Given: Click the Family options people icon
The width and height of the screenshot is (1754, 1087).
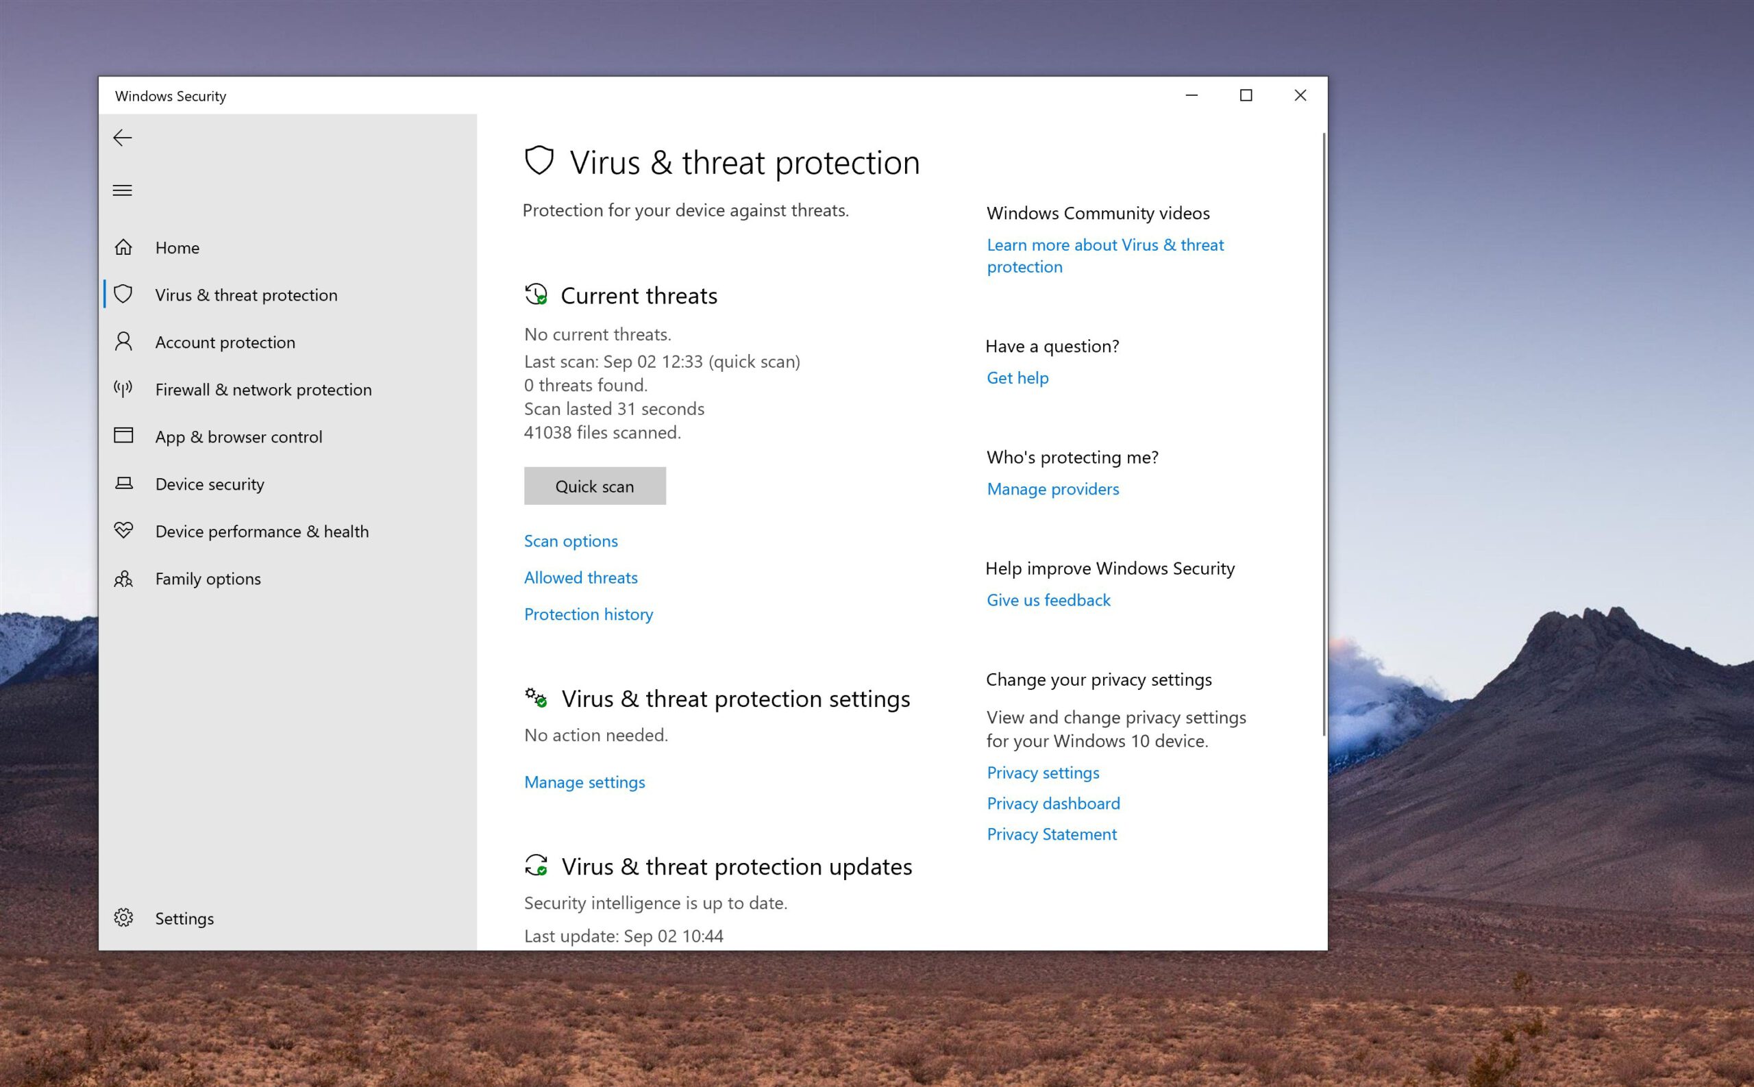Looking at the screenshot, I should [124, 578].
